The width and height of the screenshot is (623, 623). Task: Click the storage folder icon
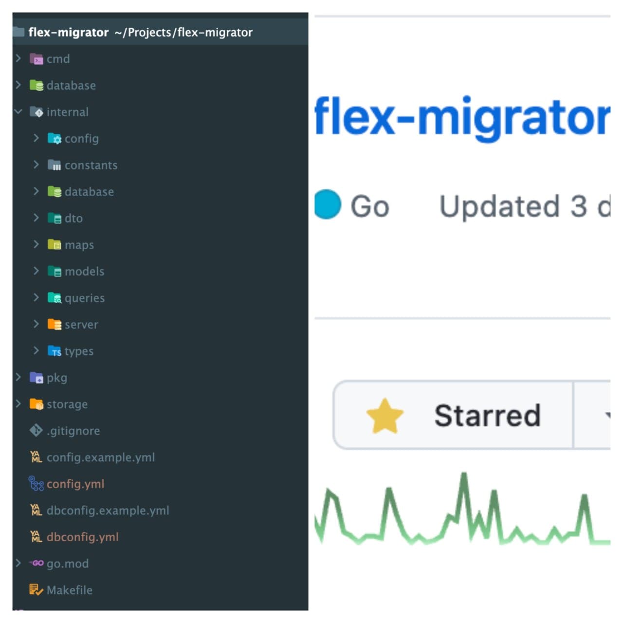tap(37, 404)
